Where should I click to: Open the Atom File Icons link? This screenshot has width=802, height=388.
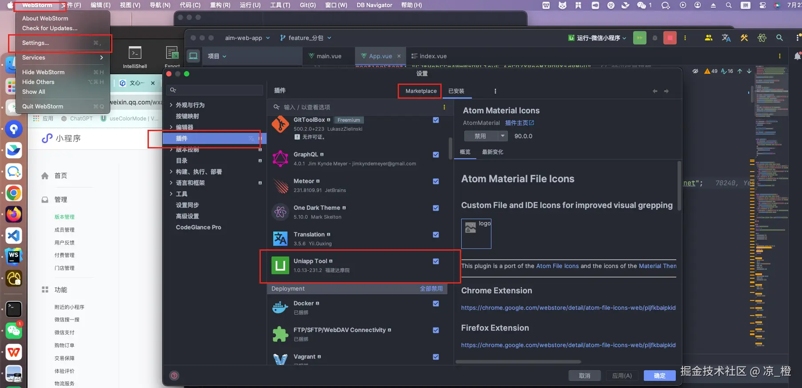click(x=557, y=266)
